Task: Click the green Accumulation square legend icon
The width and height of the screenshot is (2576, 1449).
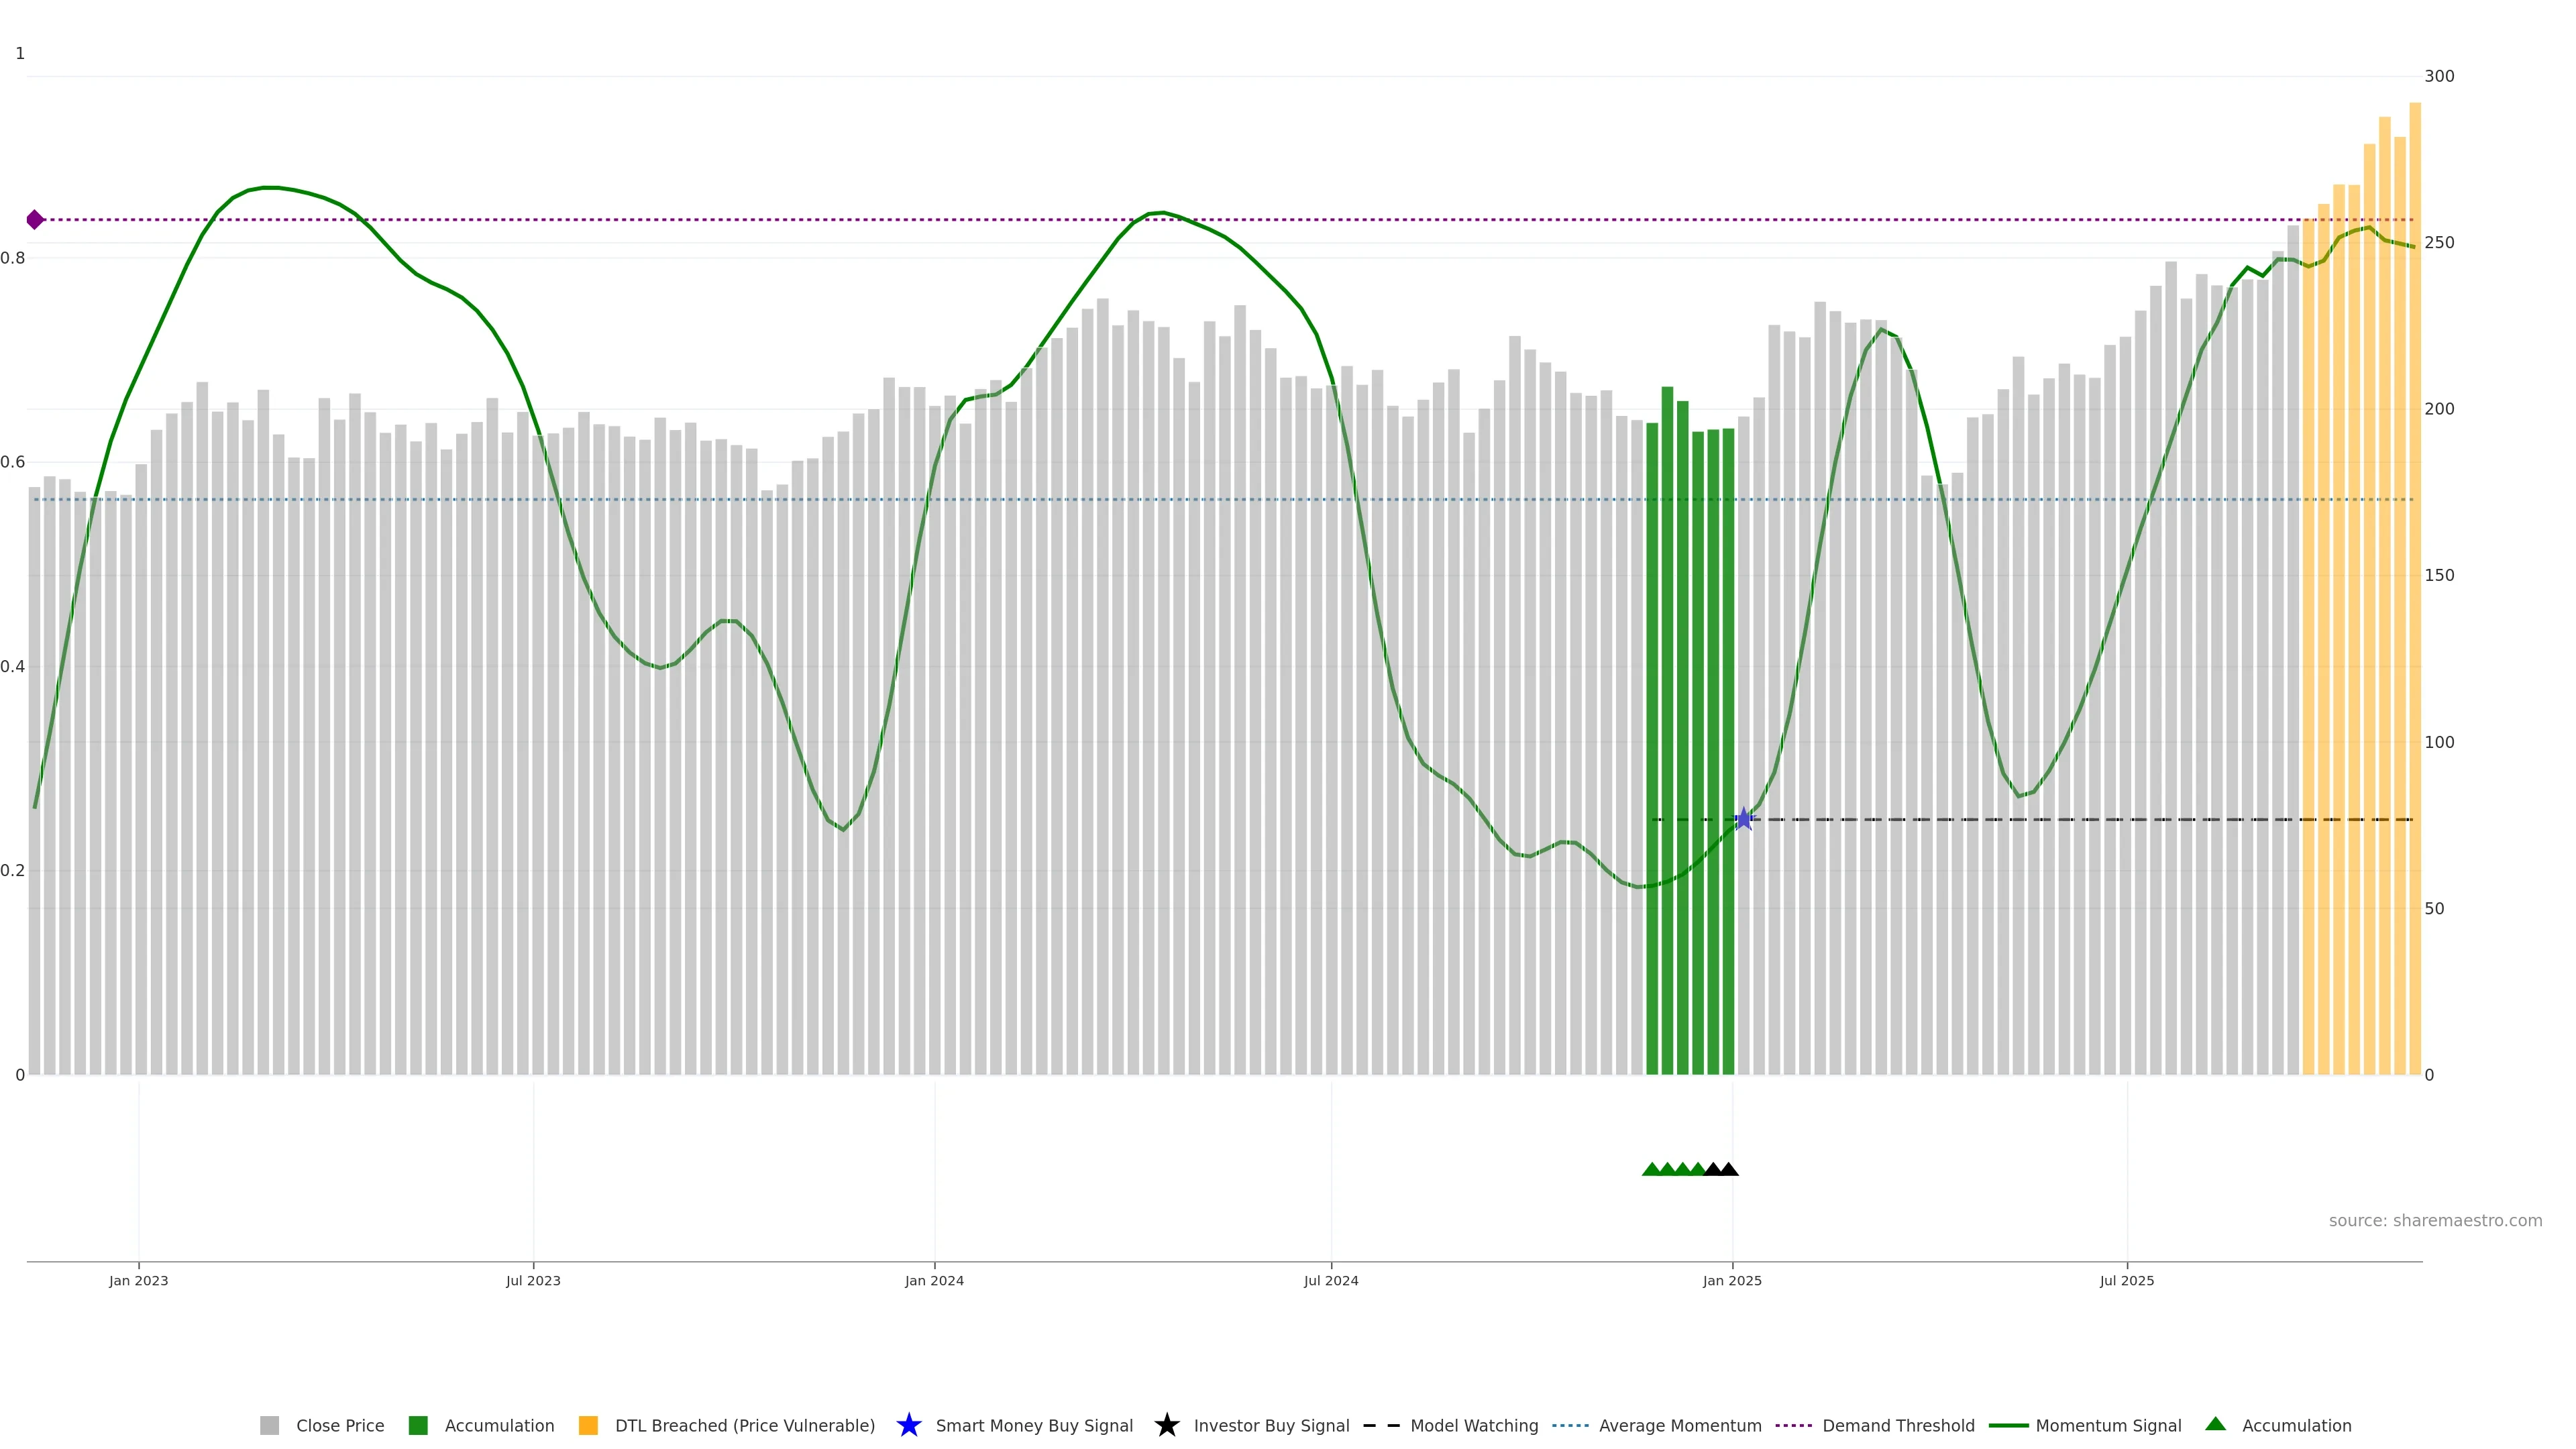Action: [x=418, y=1426]
